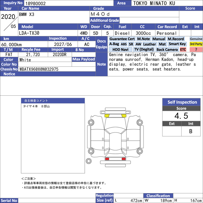The height and width of the screenshot is (203, 203).
Task: Click the TV (Degital) tag
Action: (144, 49)
